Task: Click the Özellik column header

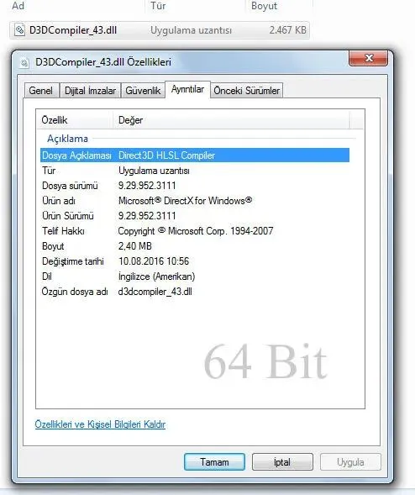Action: coord(75,120)
